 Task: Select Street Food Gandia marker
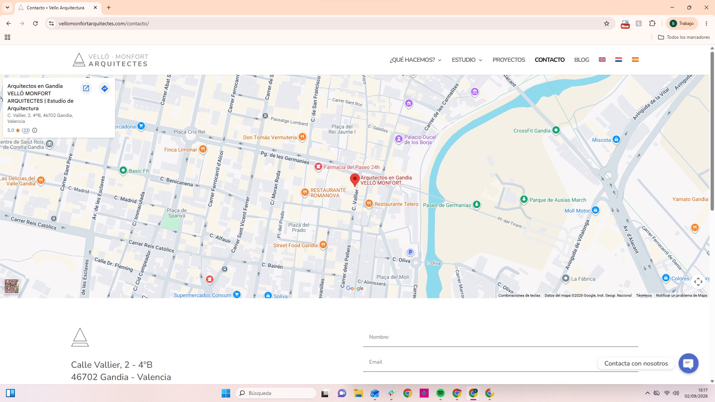pos(323,245)
